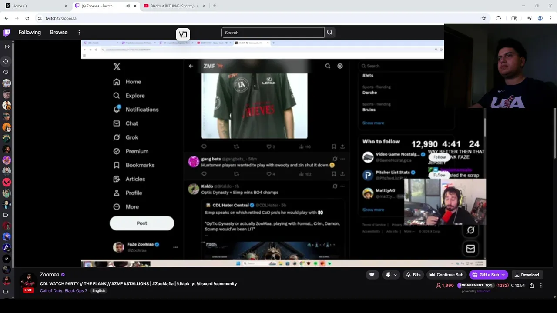This screenshot has width=557, height=313.
Task: Share the stream with the share icon
Action: 532,286
